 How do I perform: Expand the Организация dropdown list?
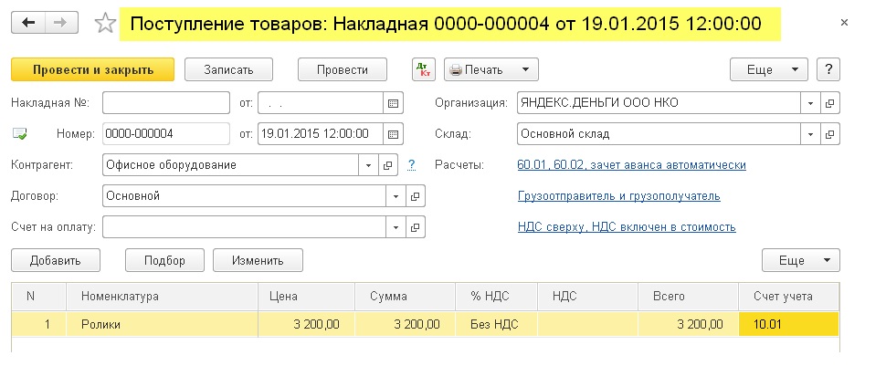click(809, 103)
